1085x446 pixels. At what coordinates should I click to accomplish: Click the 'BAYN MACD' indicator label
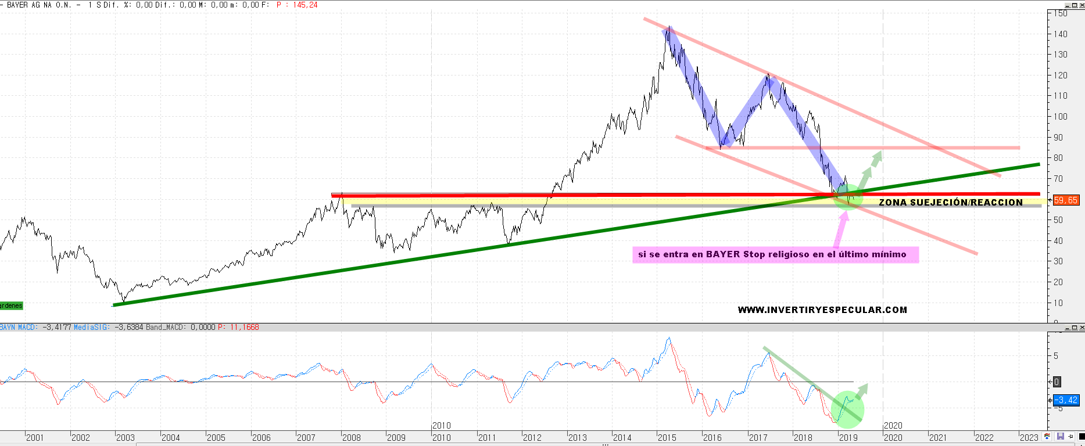19,328
